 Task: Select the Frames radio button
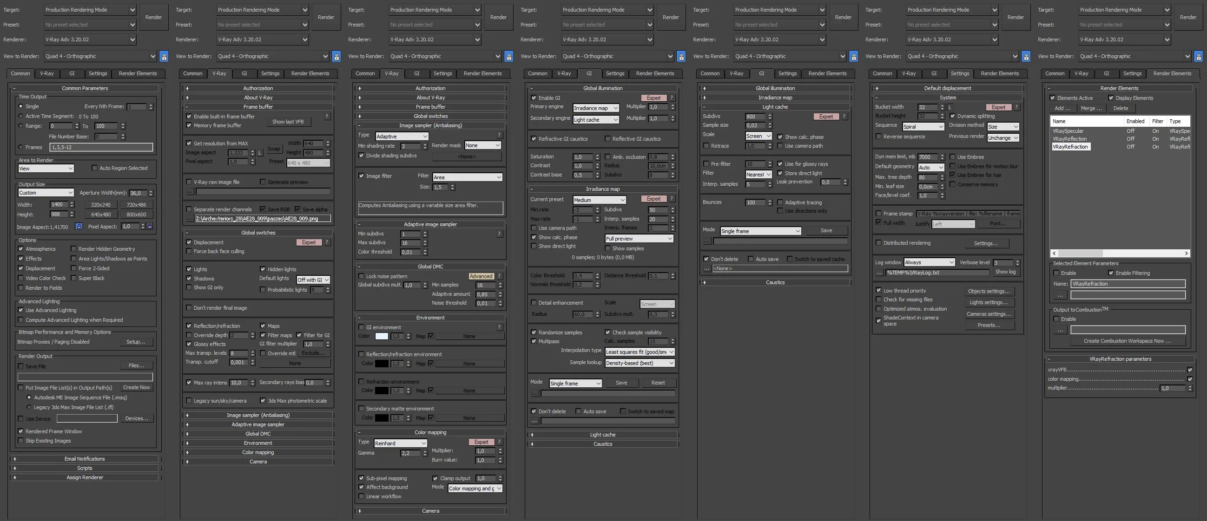coord(20,147)
